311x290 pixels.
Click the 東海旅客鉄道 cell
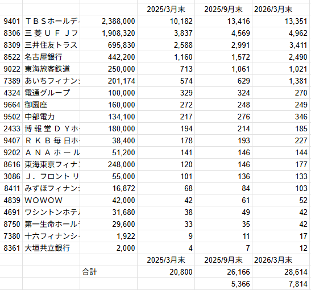click(51, 69)
